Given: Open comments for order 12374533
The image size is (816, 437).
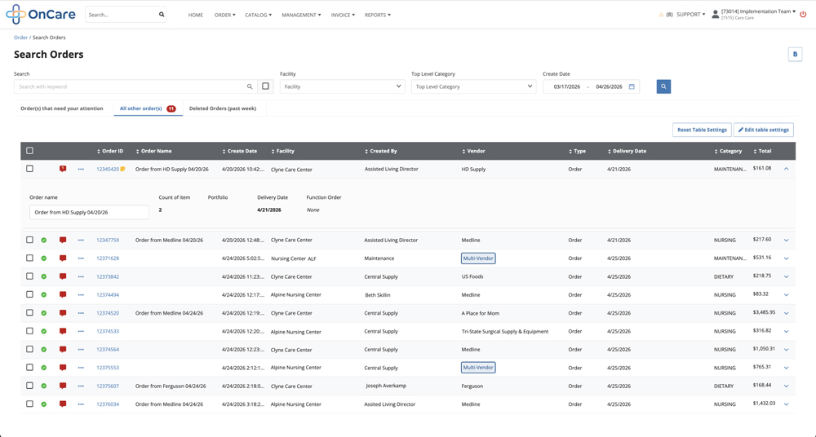Looking at the screenshot, I should click(x=63, y=331).
